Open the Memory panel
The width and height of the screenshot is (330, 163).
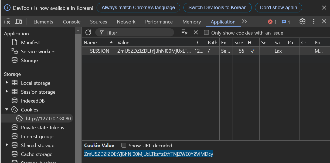click(191, 22)
